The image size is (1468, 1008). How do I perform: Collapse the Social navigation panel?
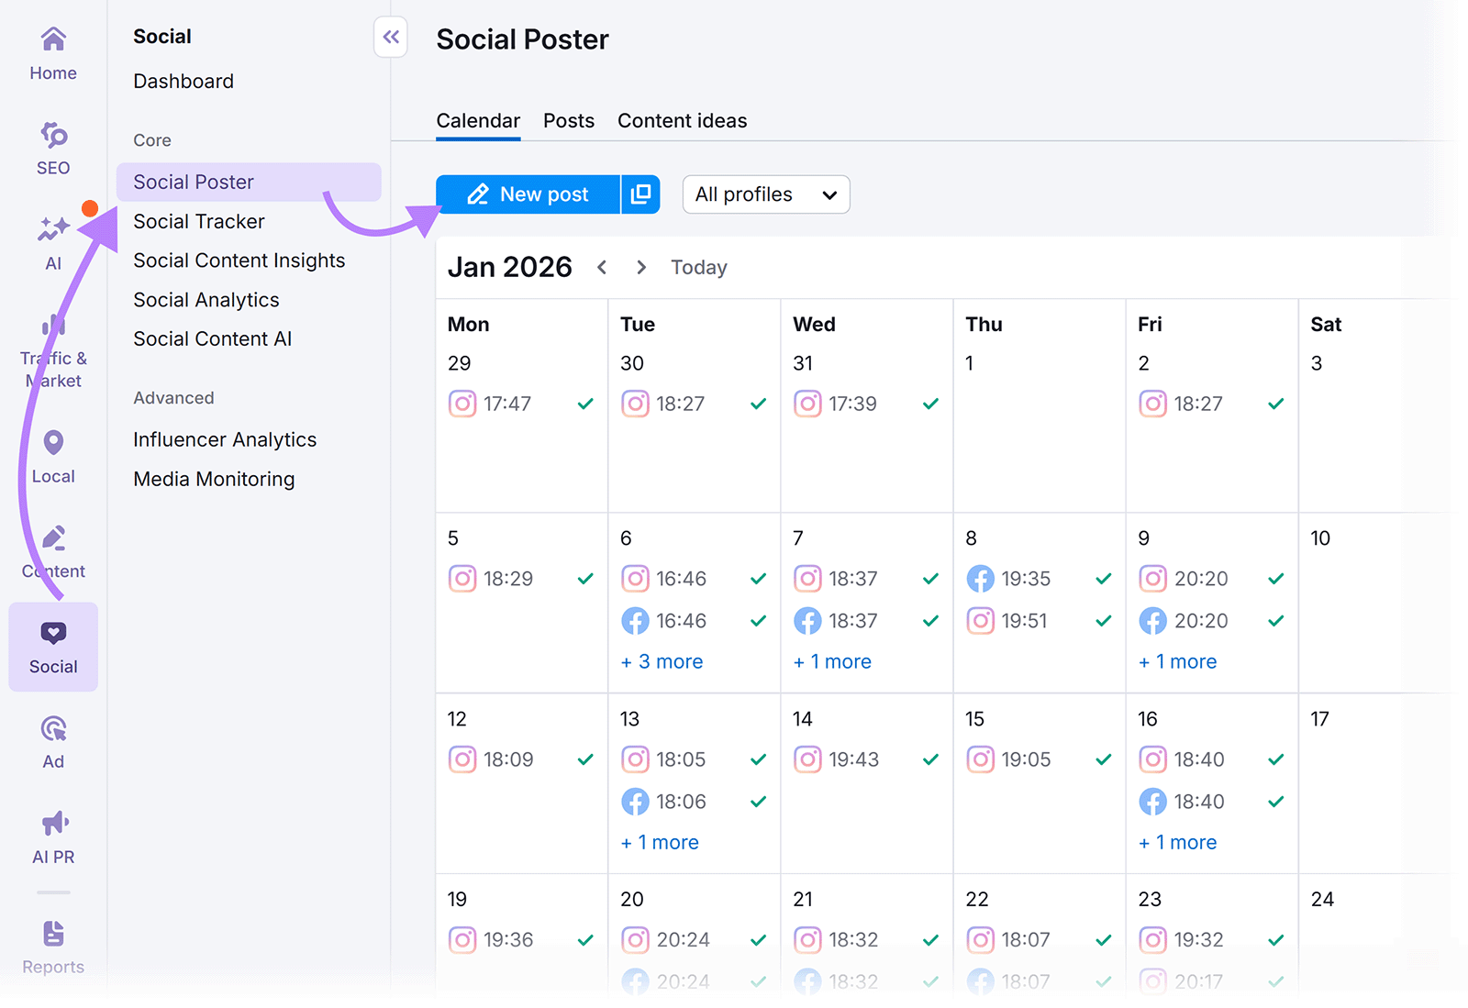391,37
